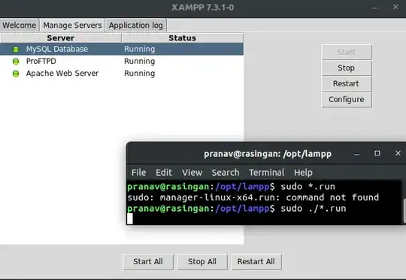Click the Running status of MySQL Database

point(140,49)
